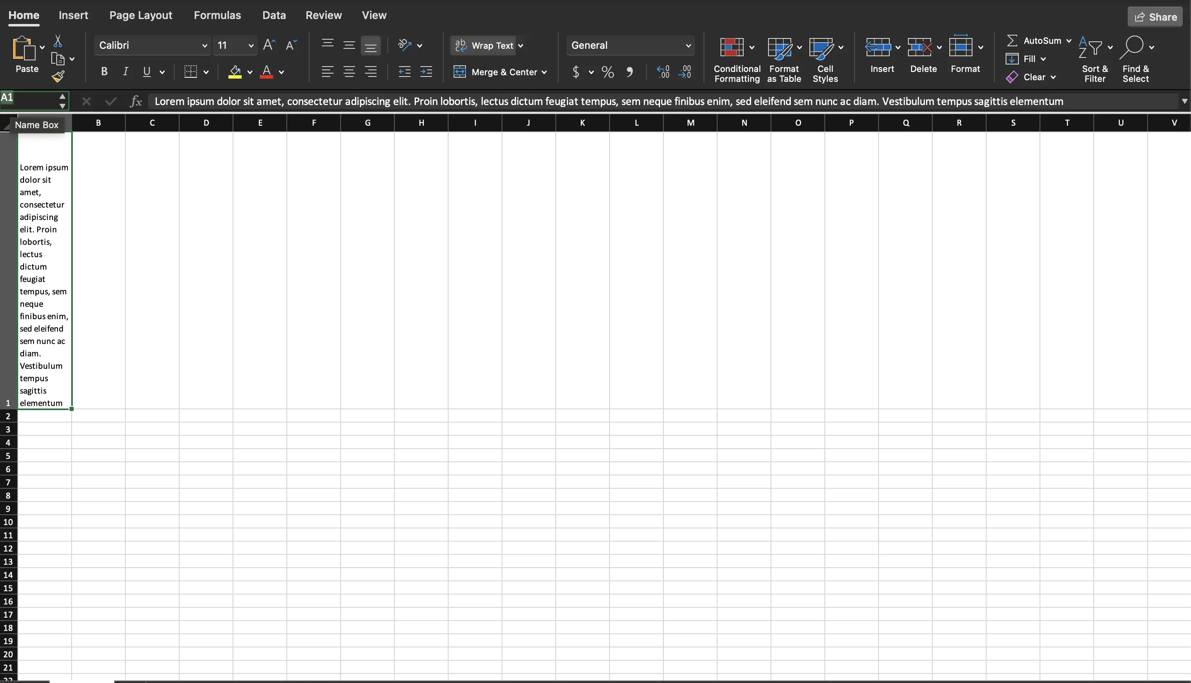This screenshot has height=683, width=1191.
Task: Click the Share button
Action: pyautogui.click(x=1155, y=17)
